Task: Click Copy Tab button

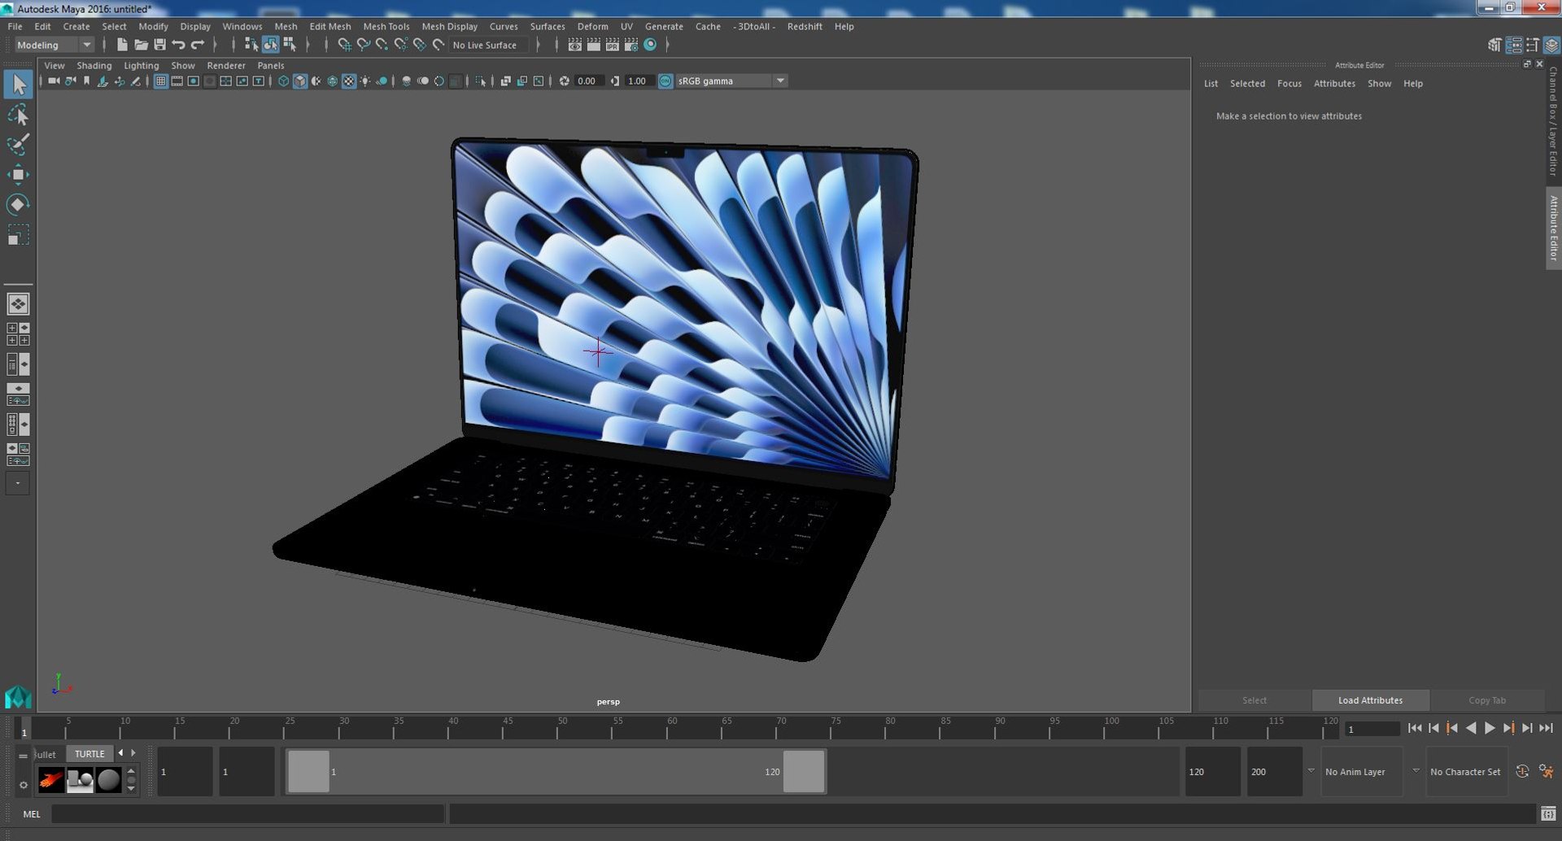Action: pos(1486,700)
